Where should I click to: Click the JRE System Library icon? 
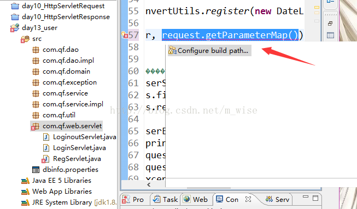click(25, 202)
